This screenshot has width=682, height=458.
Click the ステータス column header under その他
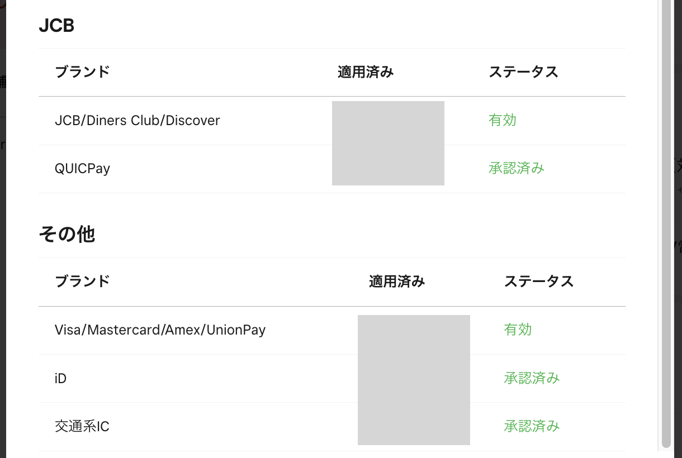click(539, 282)
